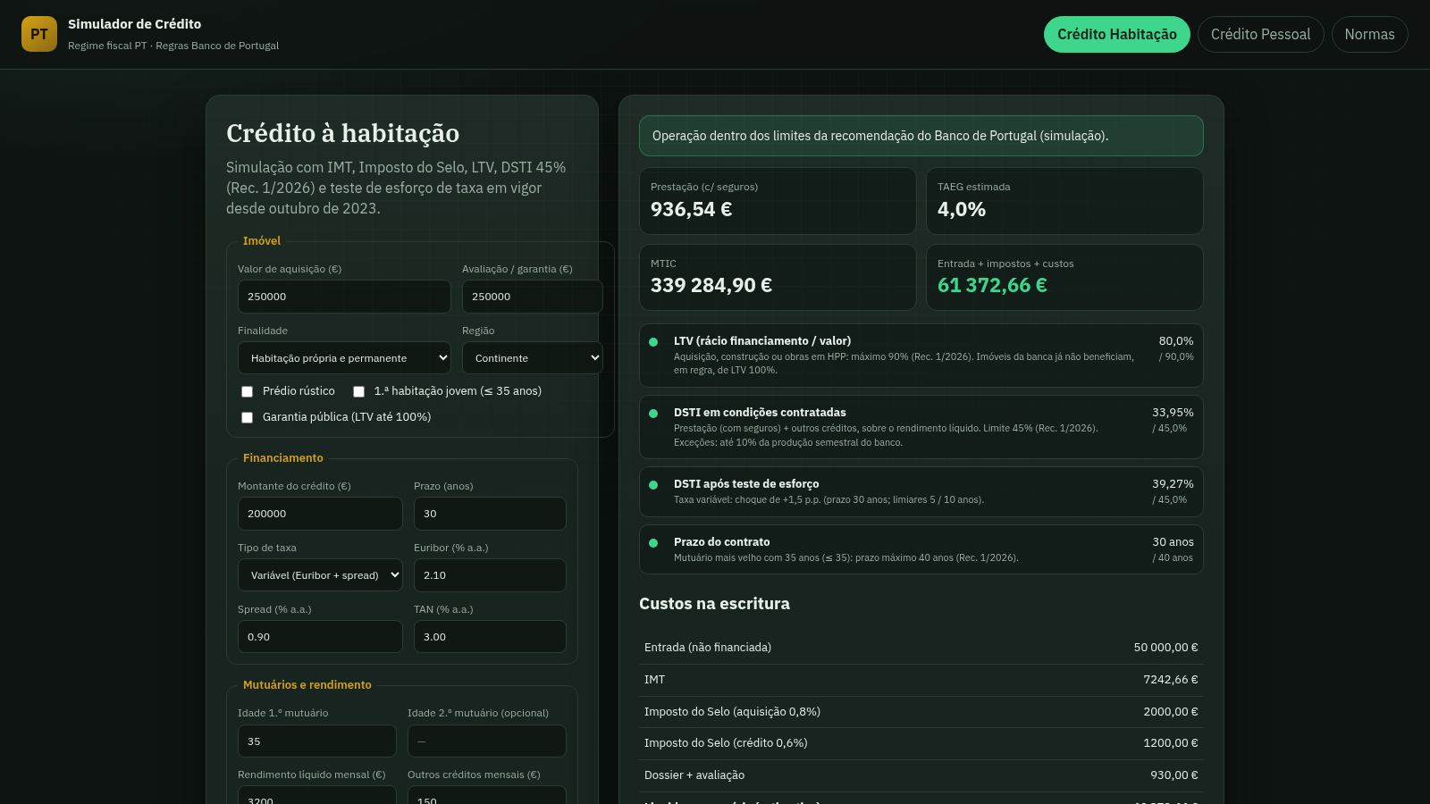Open the Finalidade dropdown
The image size is (1430, 804).
pyautogui.click(x=344, y=357)
